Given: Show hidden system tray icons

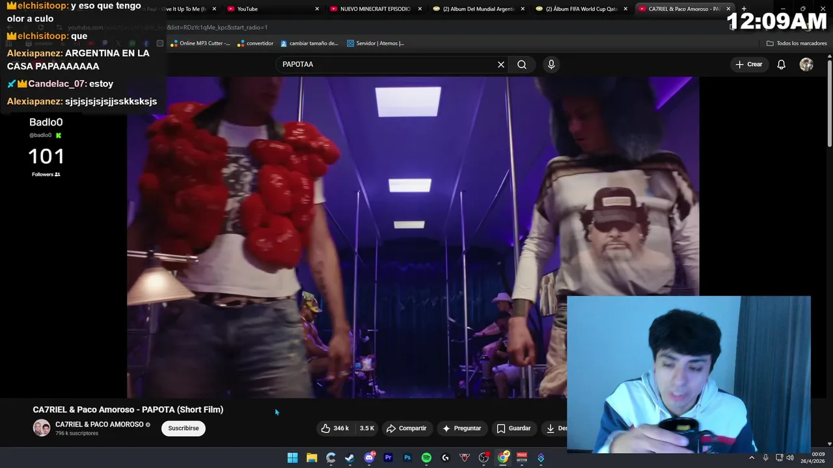Looking at the screenshot, I should click(x=752, y=458).
